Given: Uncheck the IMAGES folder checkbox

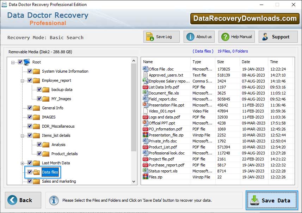Looking at the screenshot, I should tap(30, 117).
